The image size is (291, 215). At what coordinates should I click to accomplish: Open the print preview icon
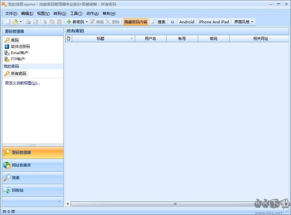[x=36, y=21]
